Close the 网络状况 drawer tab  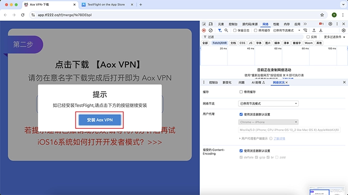pyautogui.click(x=287, y=82)
